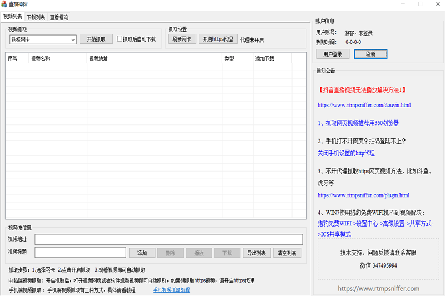Click the 刷新网卡 button
Screen dimensions: 445x296
click(x=182, y=39)
